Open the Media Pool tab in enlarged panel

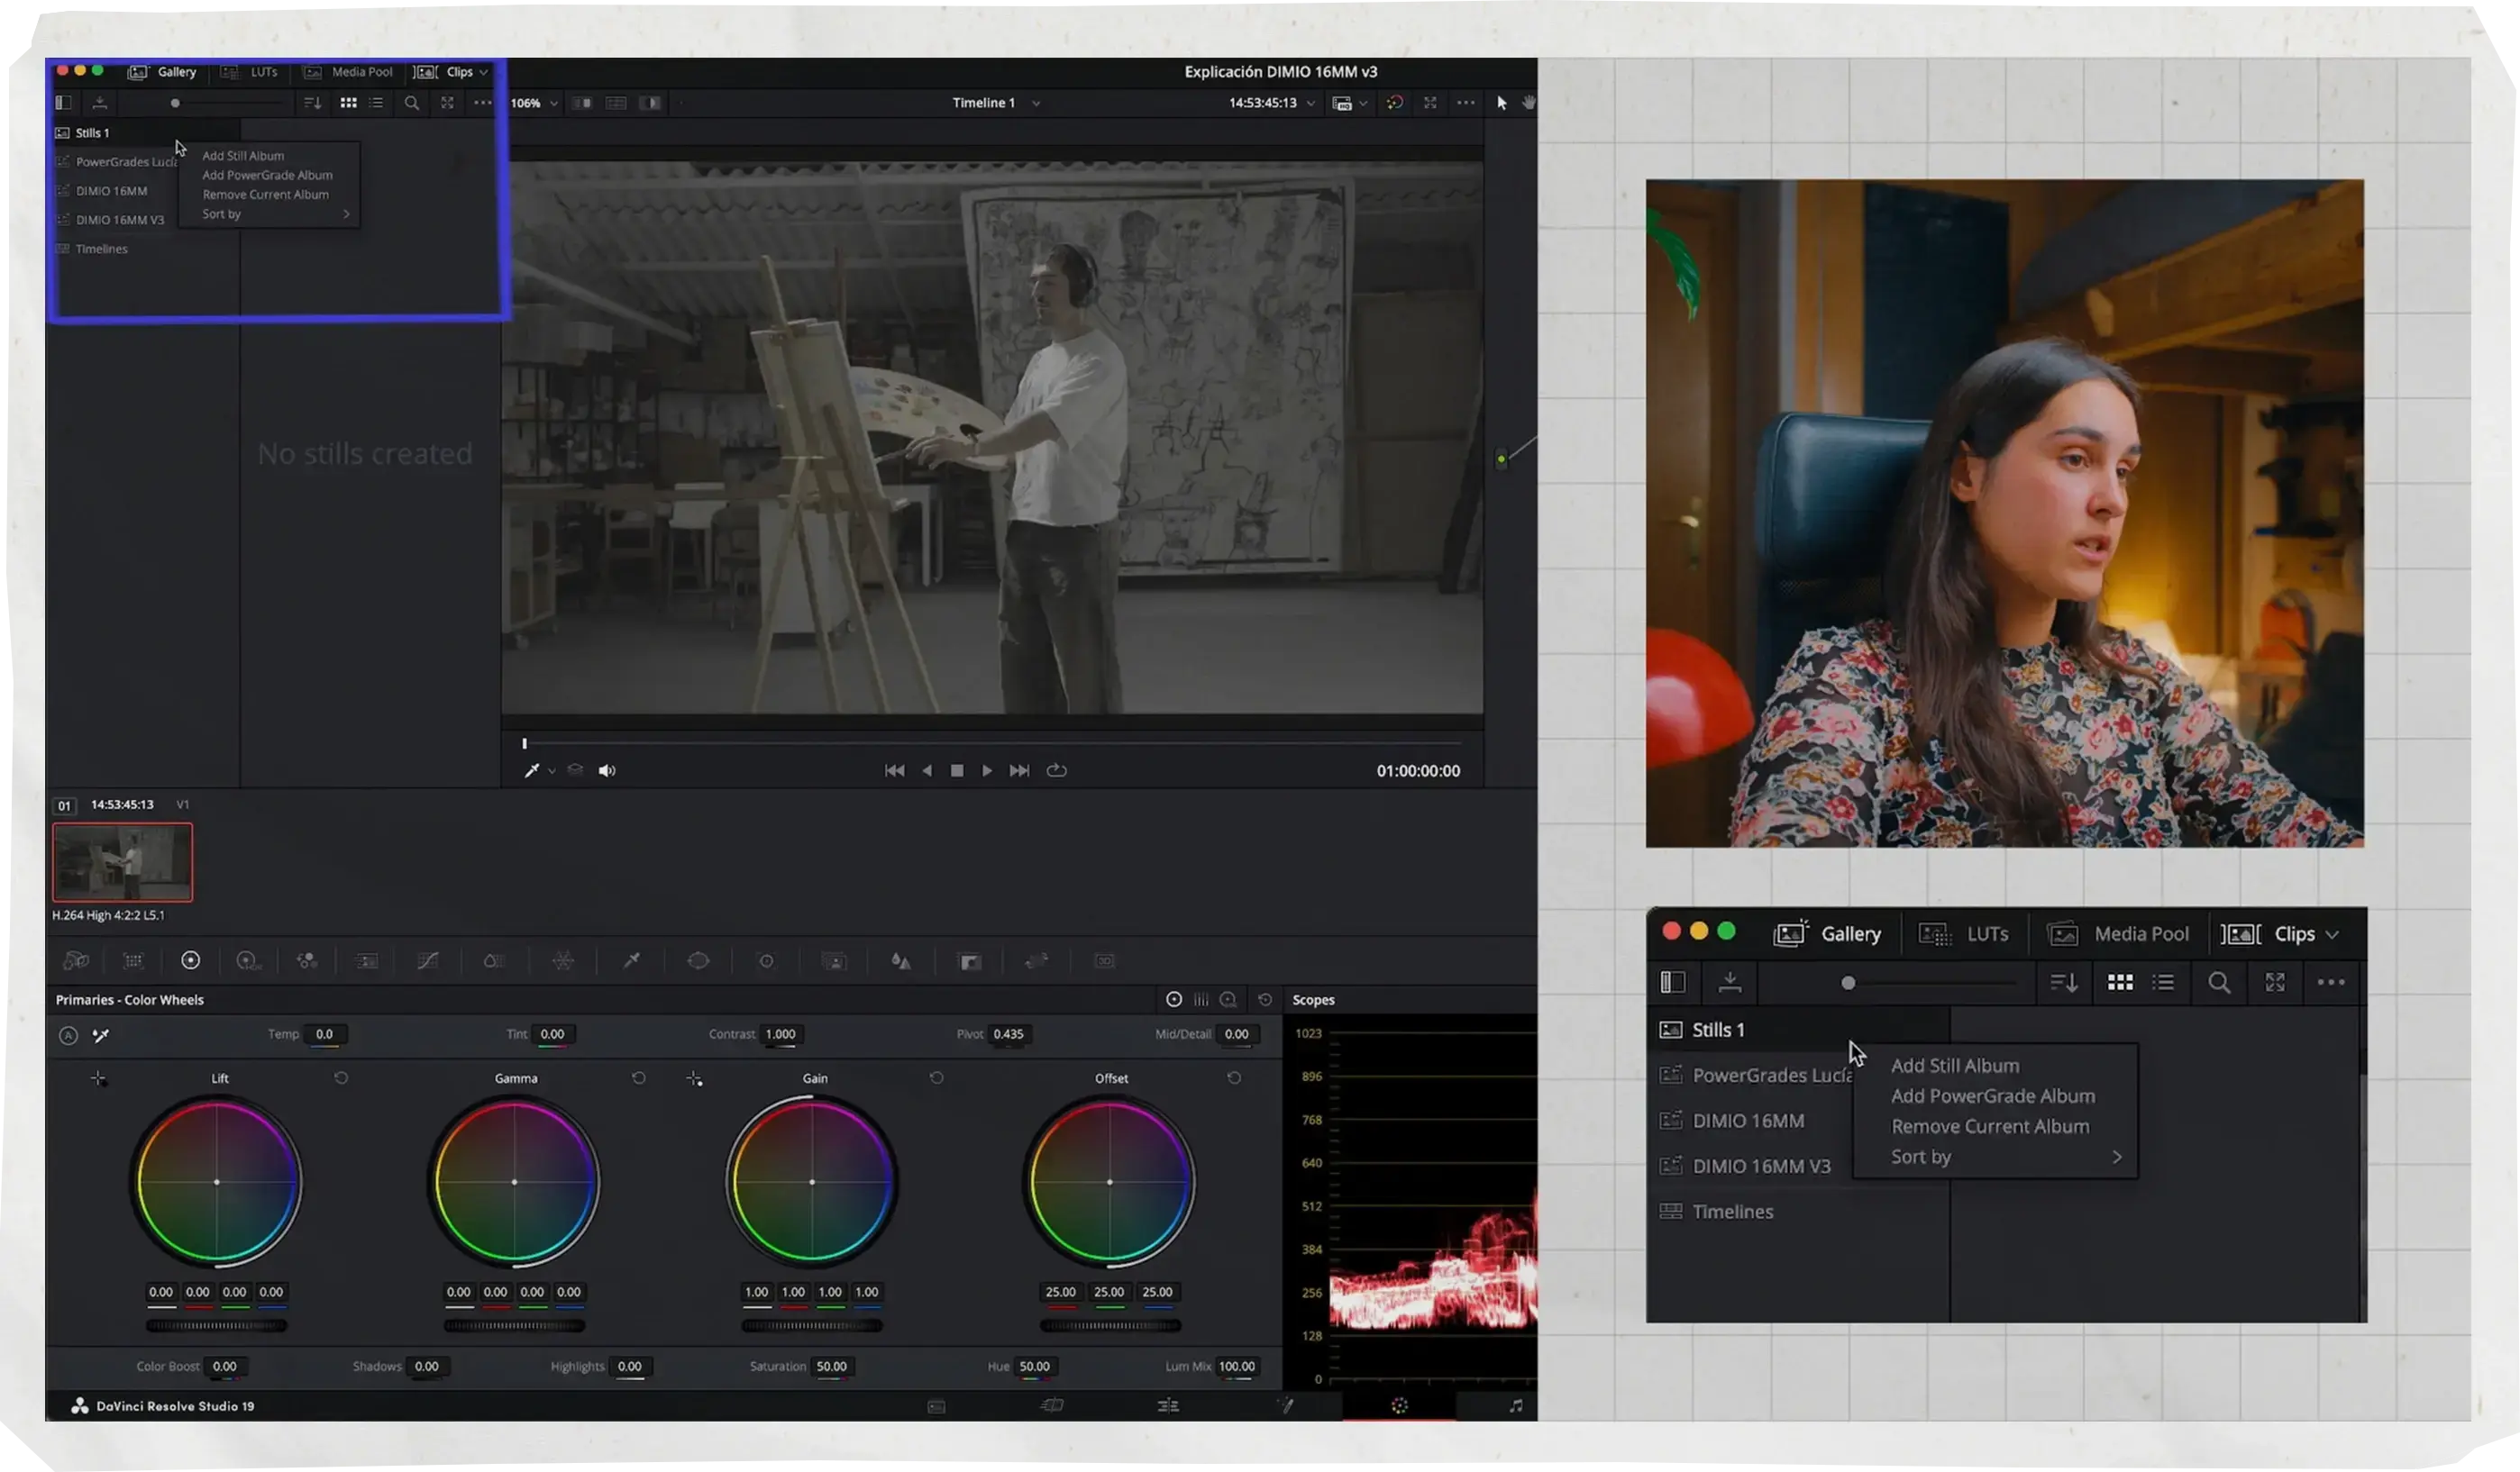[2118, 934]
